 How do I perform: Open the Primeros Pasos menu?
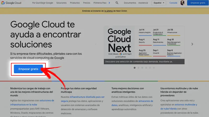pyautogui.click(x=100, y=3)
